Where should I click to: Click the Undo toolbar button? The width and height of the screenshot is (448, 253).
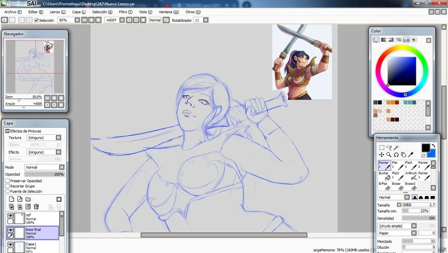pyautogui.click(x=4, y=20)
